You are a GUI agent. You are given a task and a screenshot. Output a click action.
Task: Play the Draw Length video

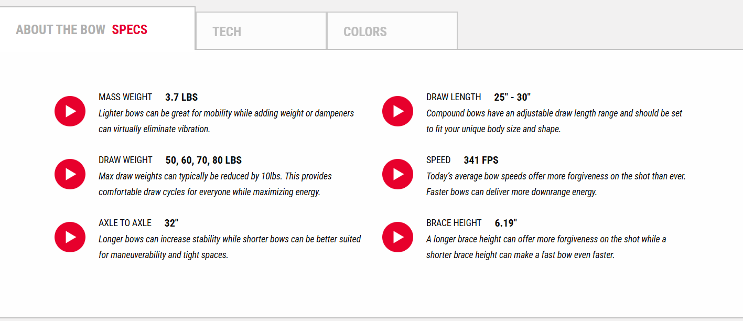tap(397, 111)
